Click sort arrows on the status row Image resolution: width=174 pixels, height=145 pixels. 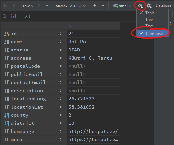(x=61, y=50)
